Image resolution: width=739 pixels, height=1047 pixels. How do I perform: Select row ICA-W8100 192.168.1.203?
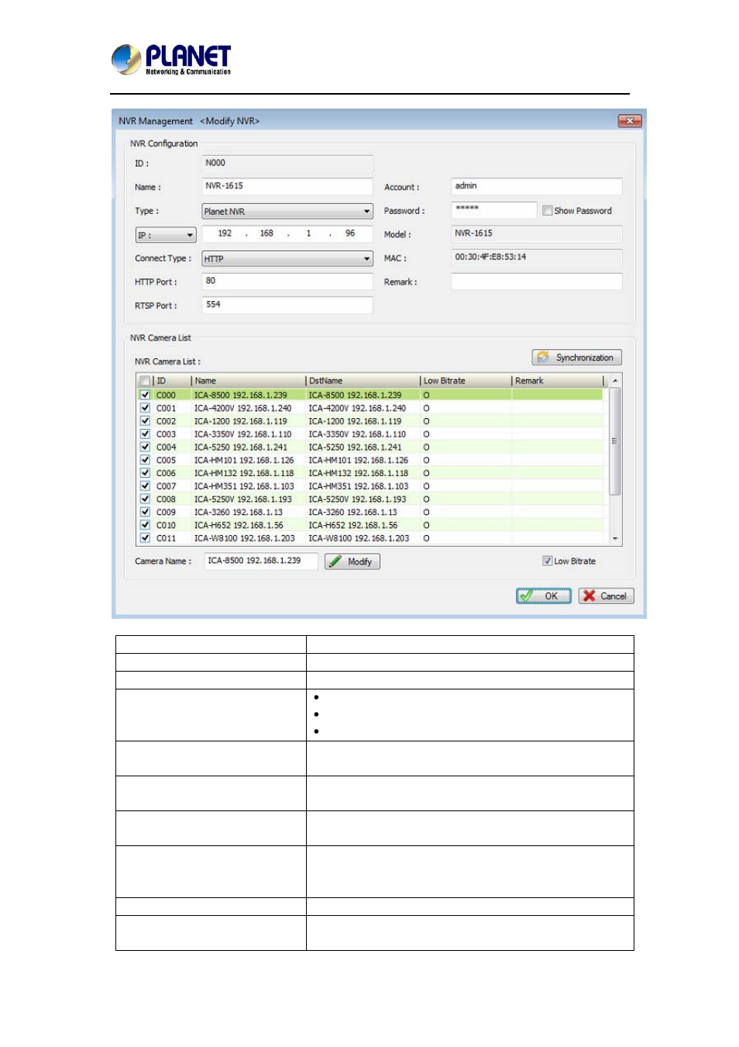coord(370,537)
